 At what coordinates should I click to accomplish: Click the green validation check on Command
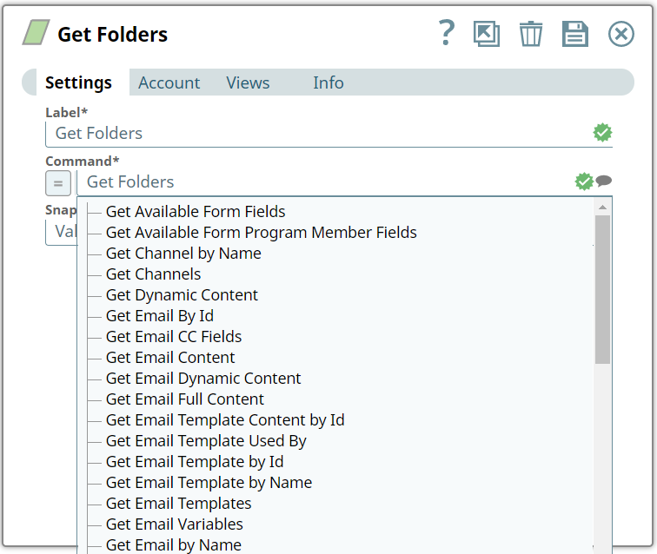tap(584, 181)
